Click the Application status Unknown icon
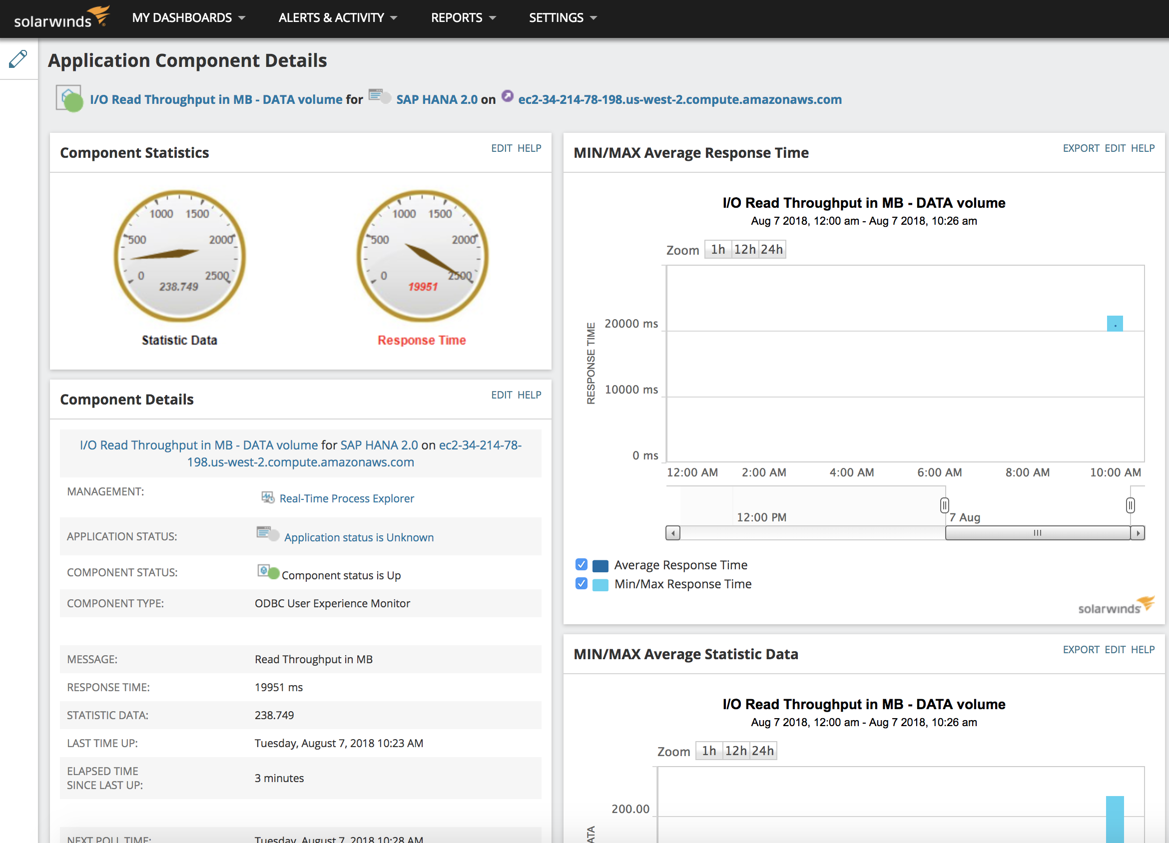This screenshot has height=843, width=1169. click(267, 533)
